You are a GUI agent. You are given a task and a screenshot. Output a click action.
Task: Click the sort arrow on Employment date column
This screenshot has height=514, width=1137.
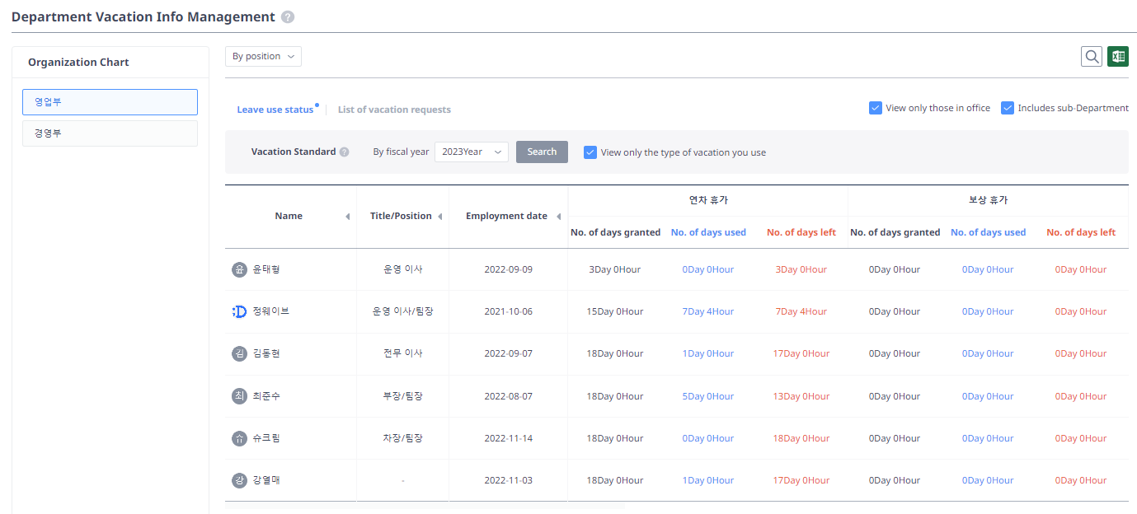[560, 216]
